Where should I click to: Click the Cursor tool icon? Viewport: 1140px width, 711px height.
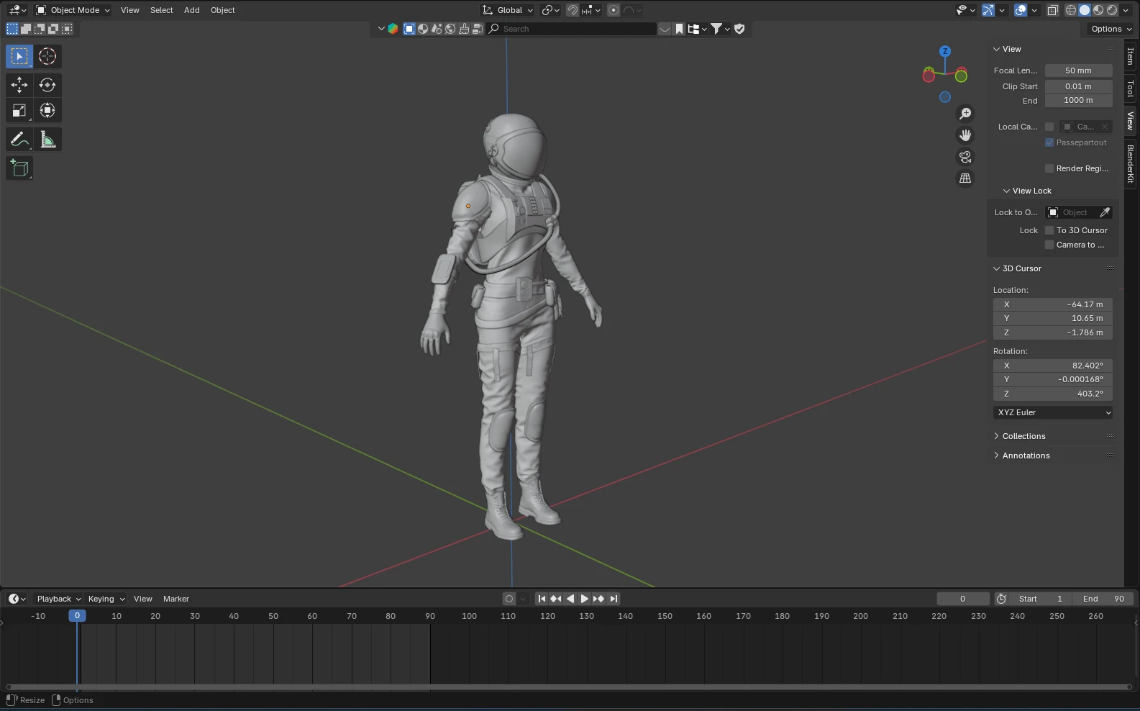47,56
